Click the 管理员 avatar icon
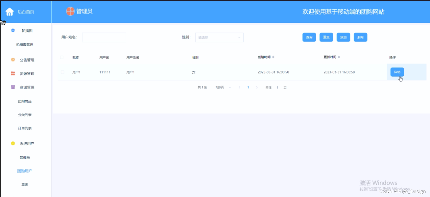The width and height of the screenshot is (430, 197). [70, 11]
